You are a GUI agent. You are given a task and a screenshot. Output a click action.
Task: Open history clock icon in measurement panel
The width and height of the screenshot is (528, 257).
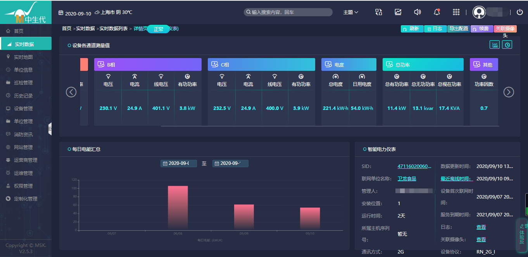click(507, 45)
